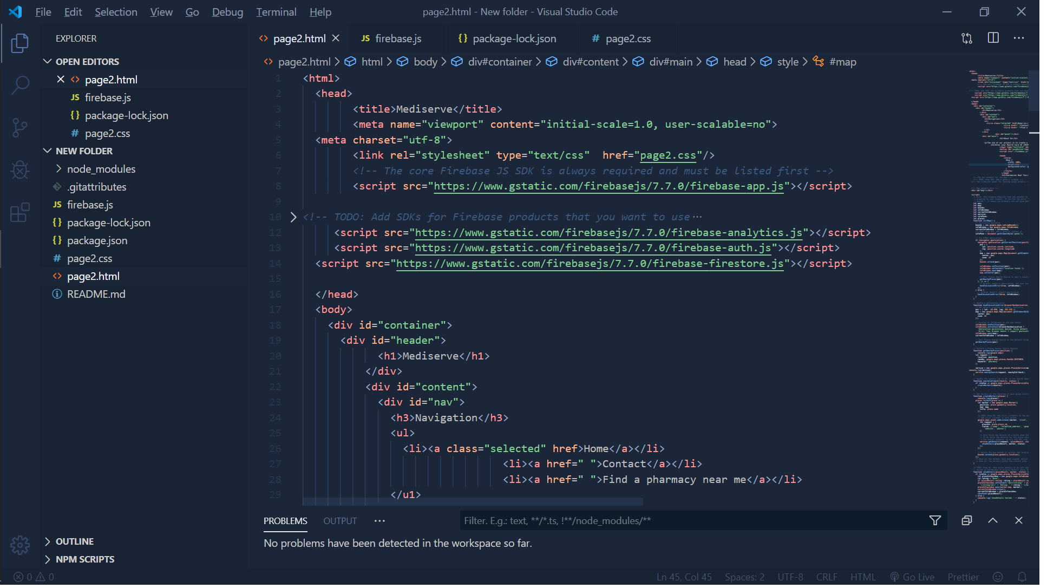Split the editor to the right
1047x588 pixels.
[993, 38]
